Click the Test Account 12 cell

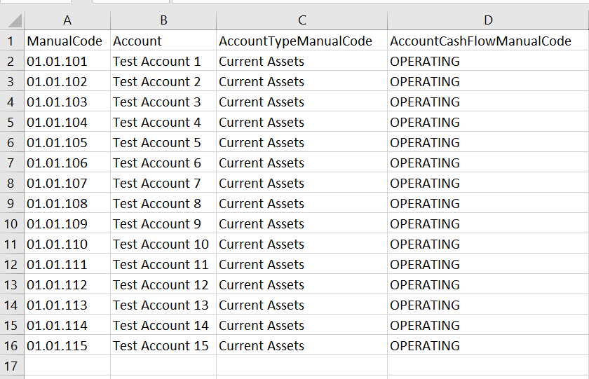point(161,285)
